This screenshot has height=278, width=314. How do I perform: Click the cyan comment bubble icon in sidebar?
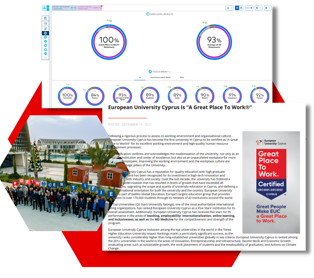45,50
